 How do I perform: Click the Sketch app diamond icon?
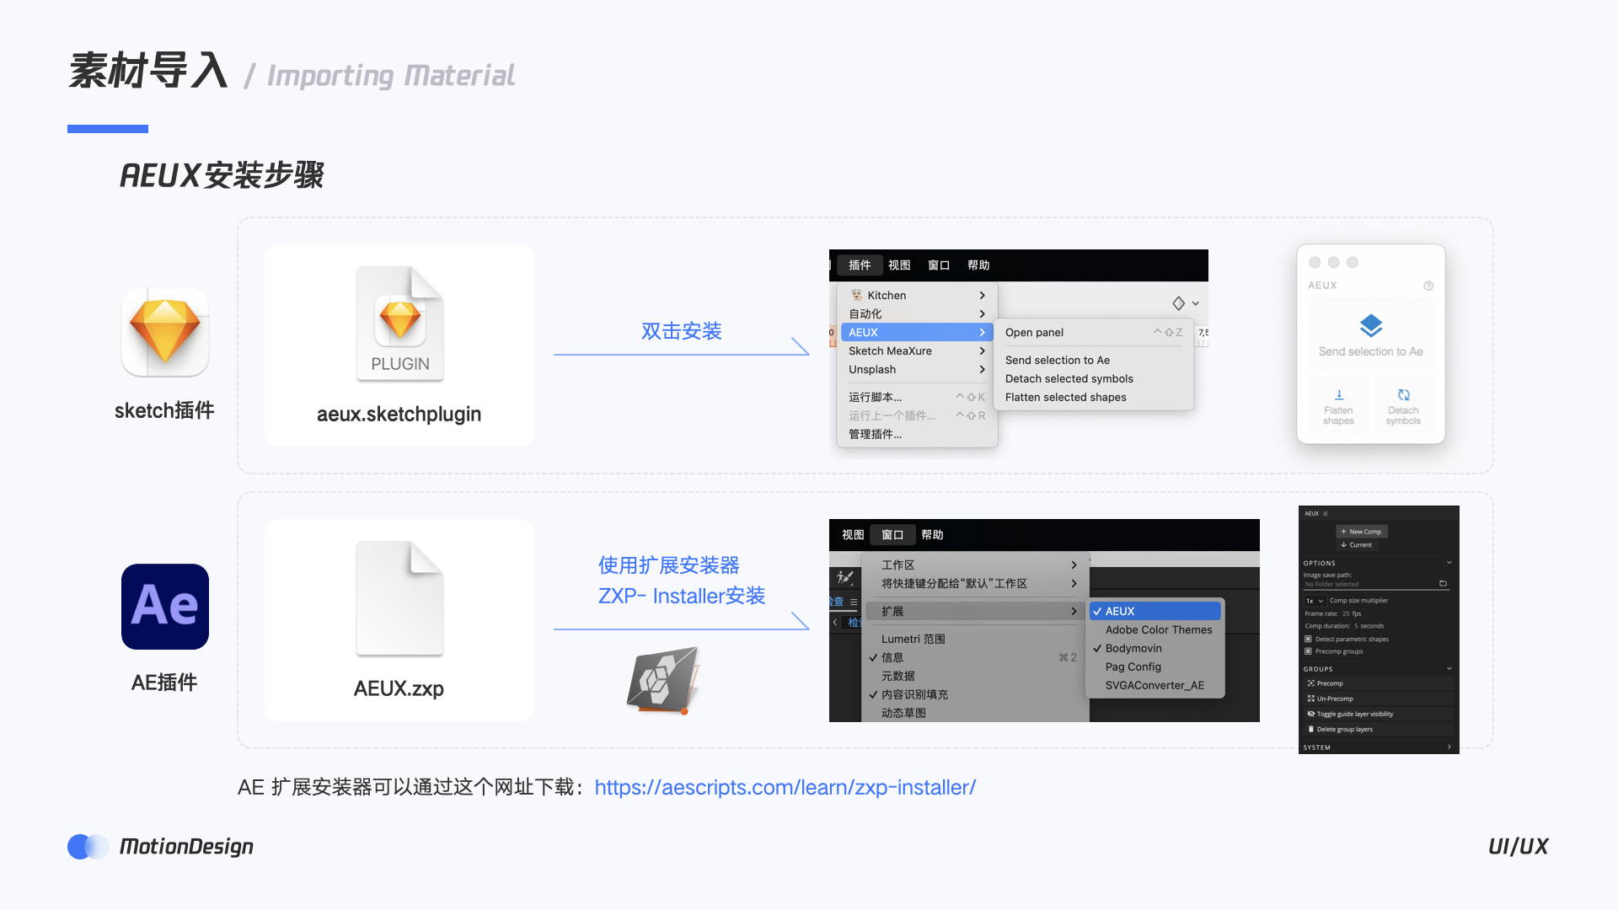[165, 333]
